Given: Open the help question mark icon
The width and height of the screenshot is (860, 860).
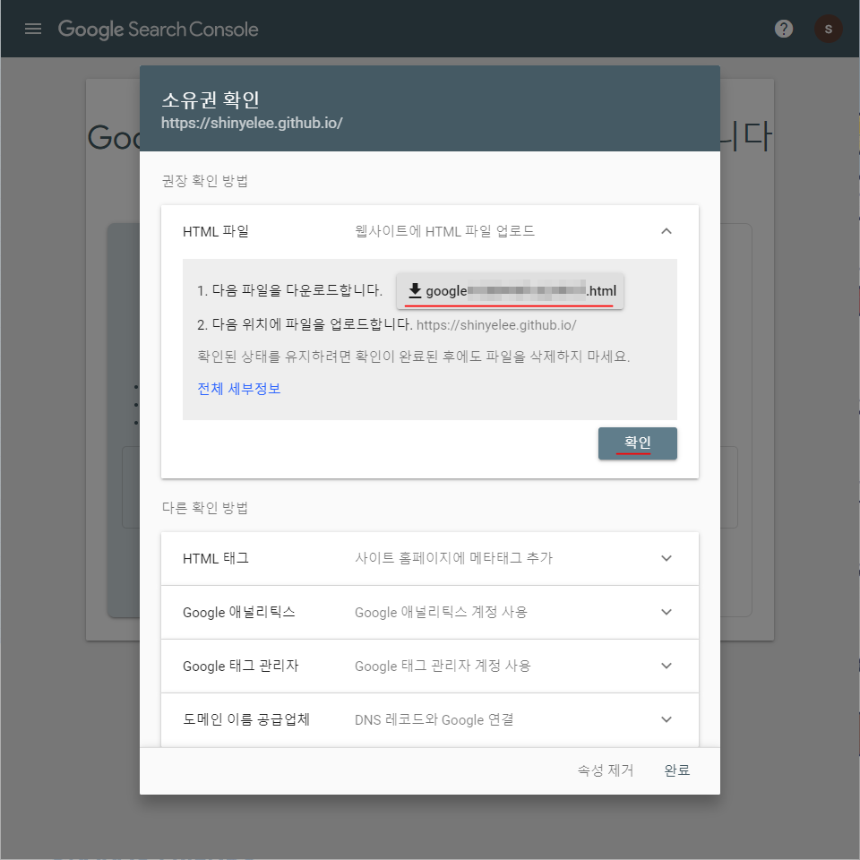Looking at the screenshot, I should click(x=784, y=29).
